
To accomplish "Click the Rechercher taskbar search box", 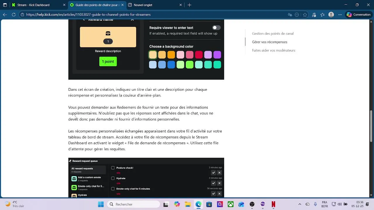I will coord(133,204).
